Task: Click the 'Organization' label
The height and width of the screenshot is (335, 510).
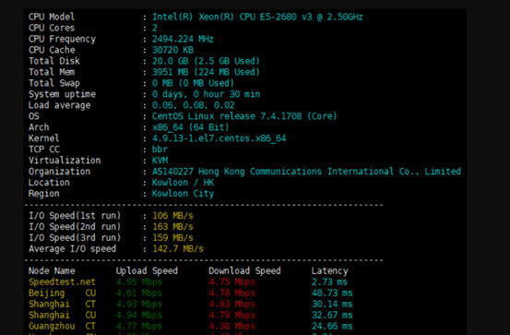Action: click(59, 172)
